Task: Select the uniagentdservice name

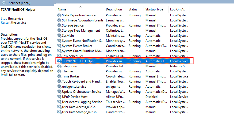Action: 74,86
